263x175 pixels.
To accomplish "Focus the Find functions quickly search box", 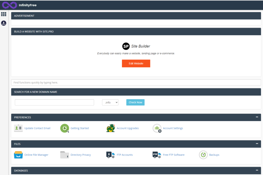I will point(136,82).
